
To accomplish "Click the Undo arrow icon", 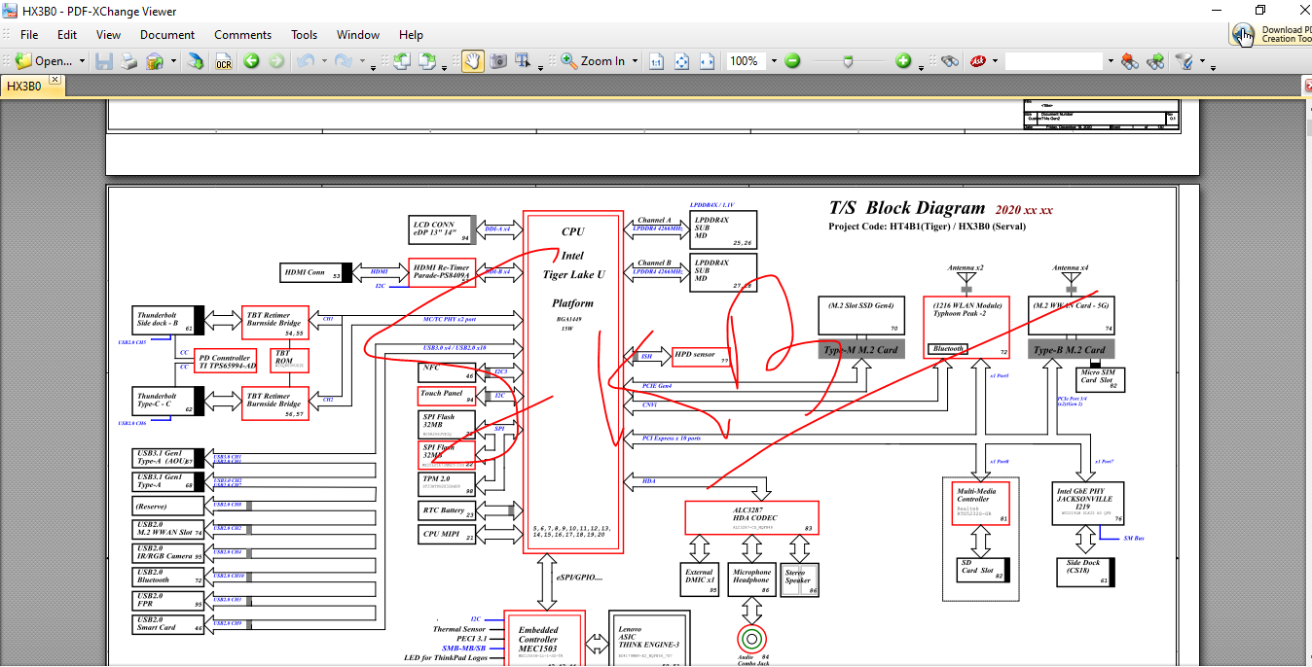I will (x=305, y=61).
